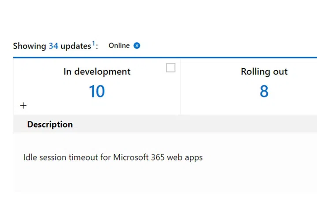Remove the Online filter with the x icon
The image size is (317, 202).
[x=137, y=45]
